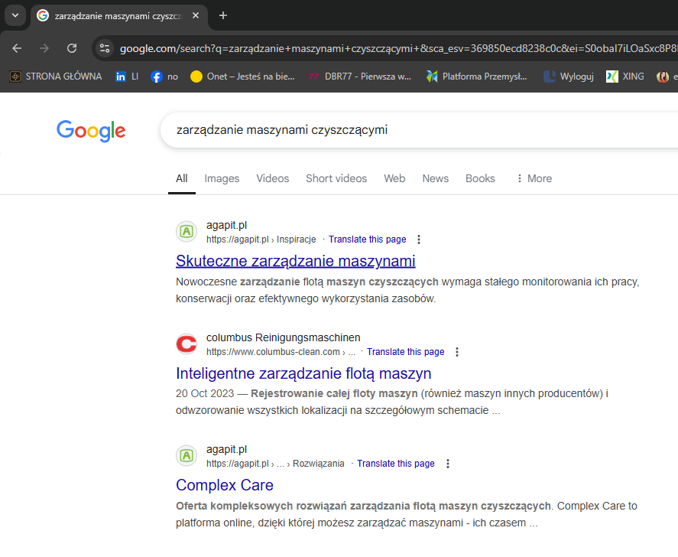The height and width of the screenshot is (557, 678).
Task: Select the All results tab
Action: coord(182,179)
